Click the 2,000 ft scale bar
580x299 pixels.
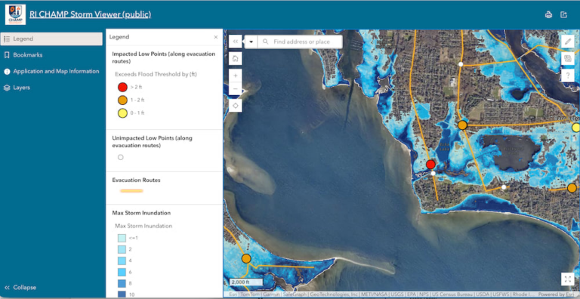point(245,282)
